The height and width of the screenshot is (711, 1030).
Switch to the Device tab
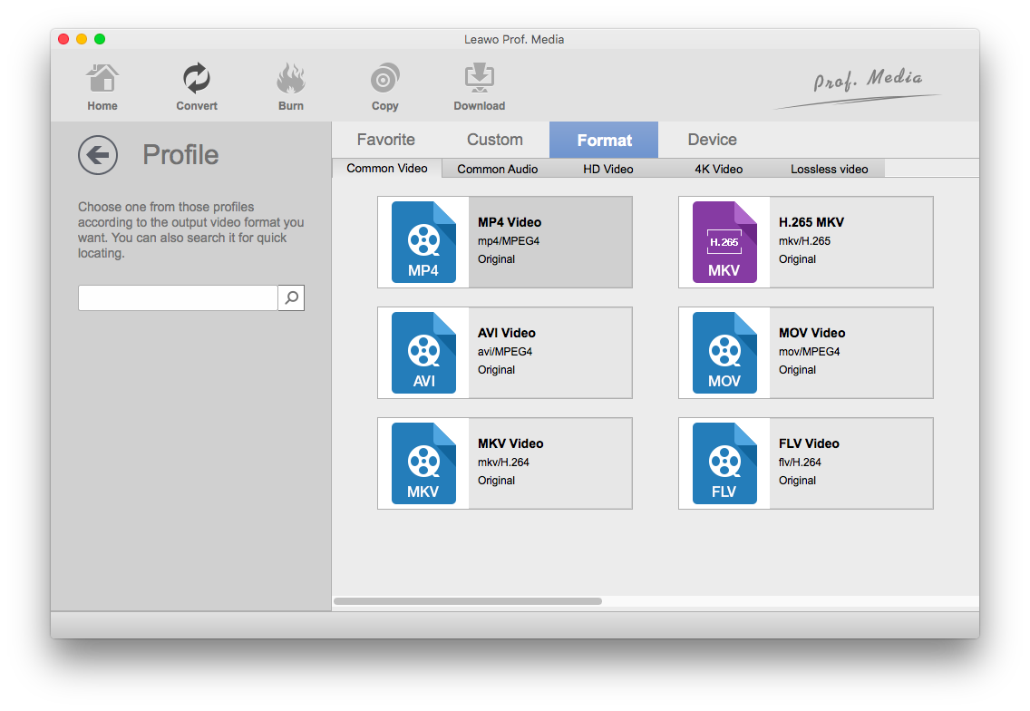[712, 140]
